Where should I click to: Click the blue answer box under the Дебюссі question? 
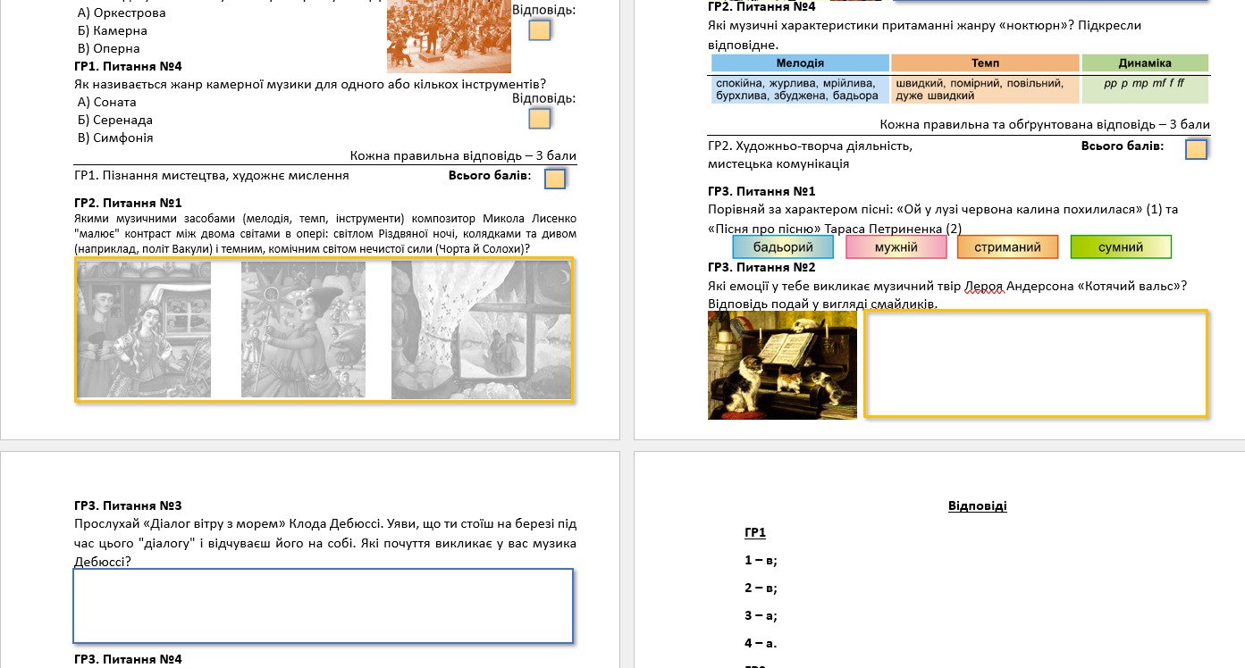coord(323,605)
